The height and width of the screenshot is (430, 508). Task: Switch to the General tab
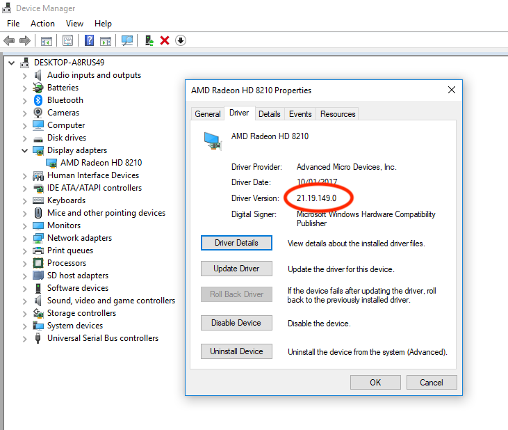pos(207,114)
